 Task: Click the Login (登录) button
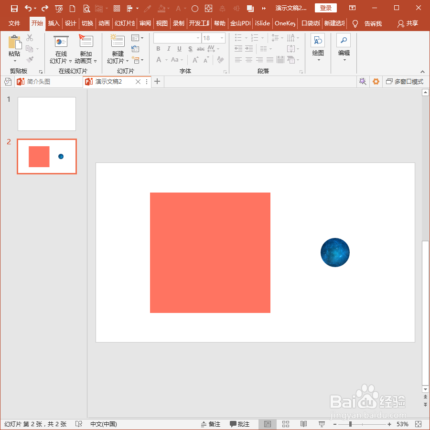tap(326, 8)
